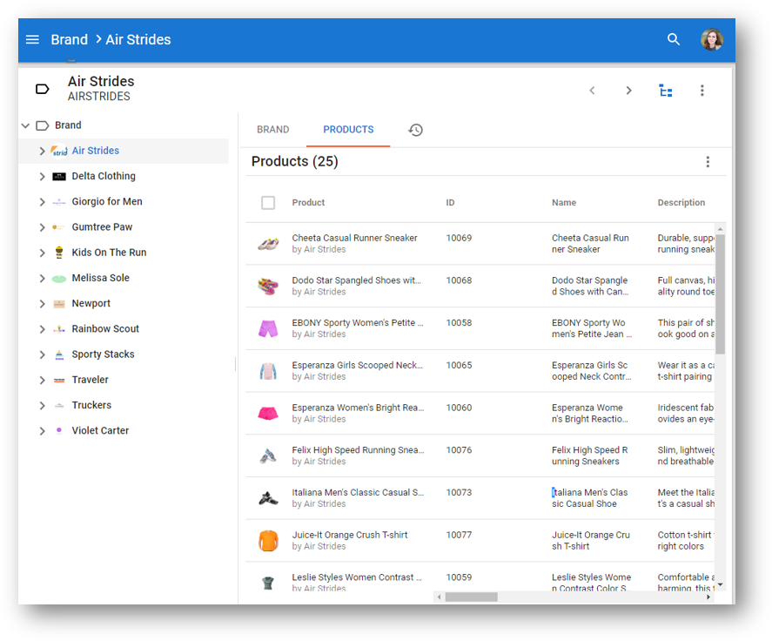Viewport: 772px width, 641px height.
Task: Click the table scroll right arrow
Action: (x=708, y=597)
